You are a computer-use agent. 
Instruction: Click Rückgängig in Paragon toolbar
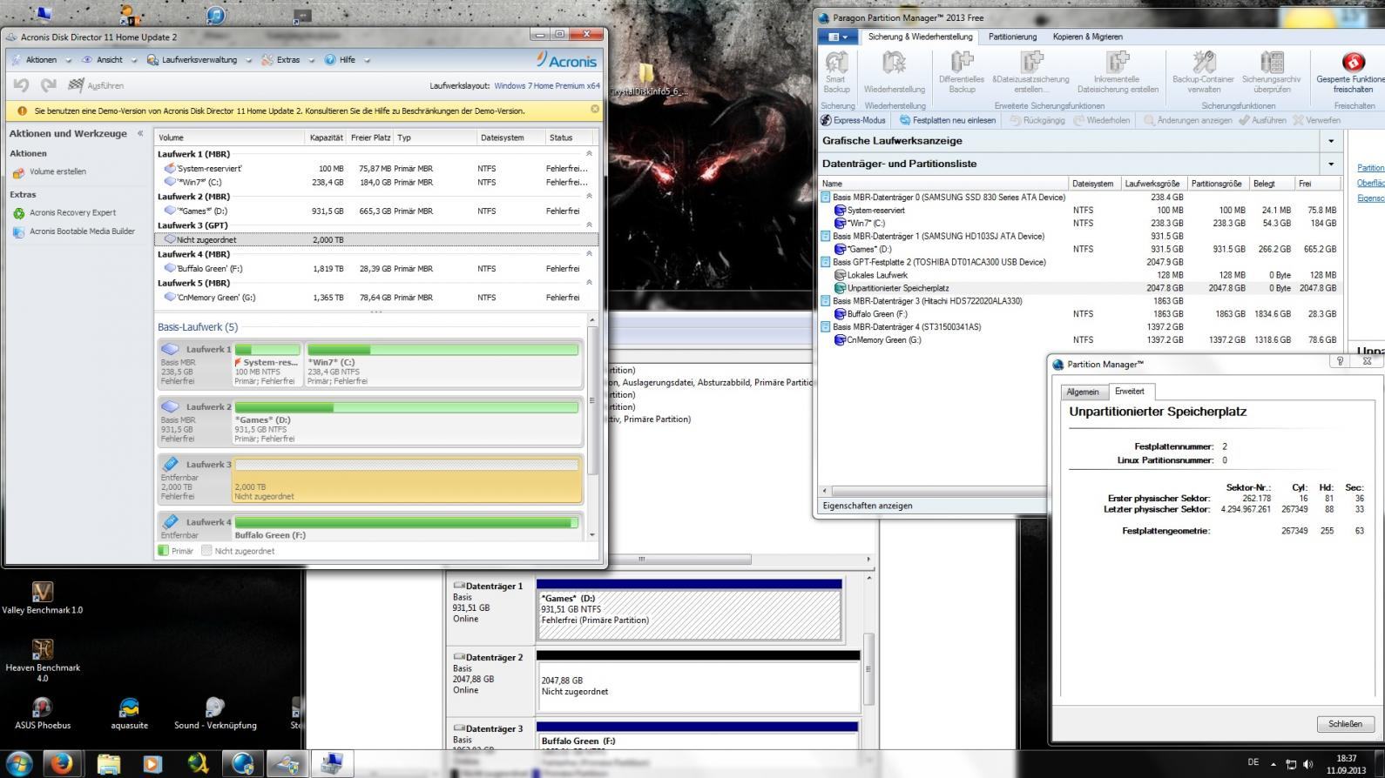pos(1037,120)
